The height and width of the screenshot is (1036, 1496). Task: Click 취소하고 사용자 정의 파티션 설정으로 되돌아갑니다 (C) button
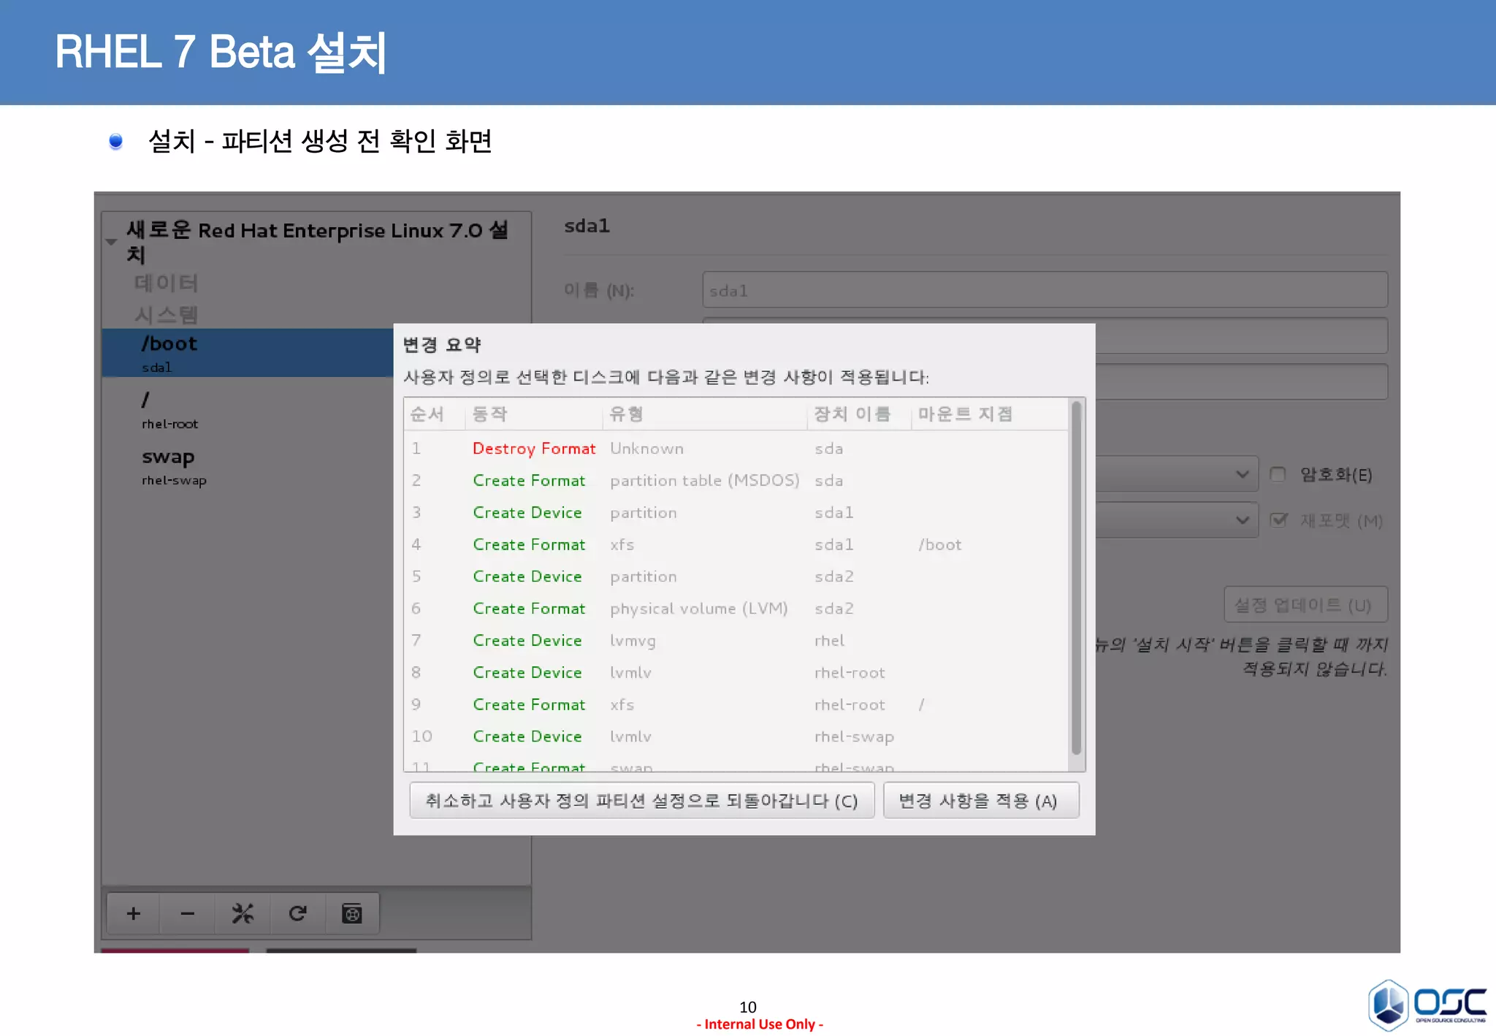click(x=642, y=801)
